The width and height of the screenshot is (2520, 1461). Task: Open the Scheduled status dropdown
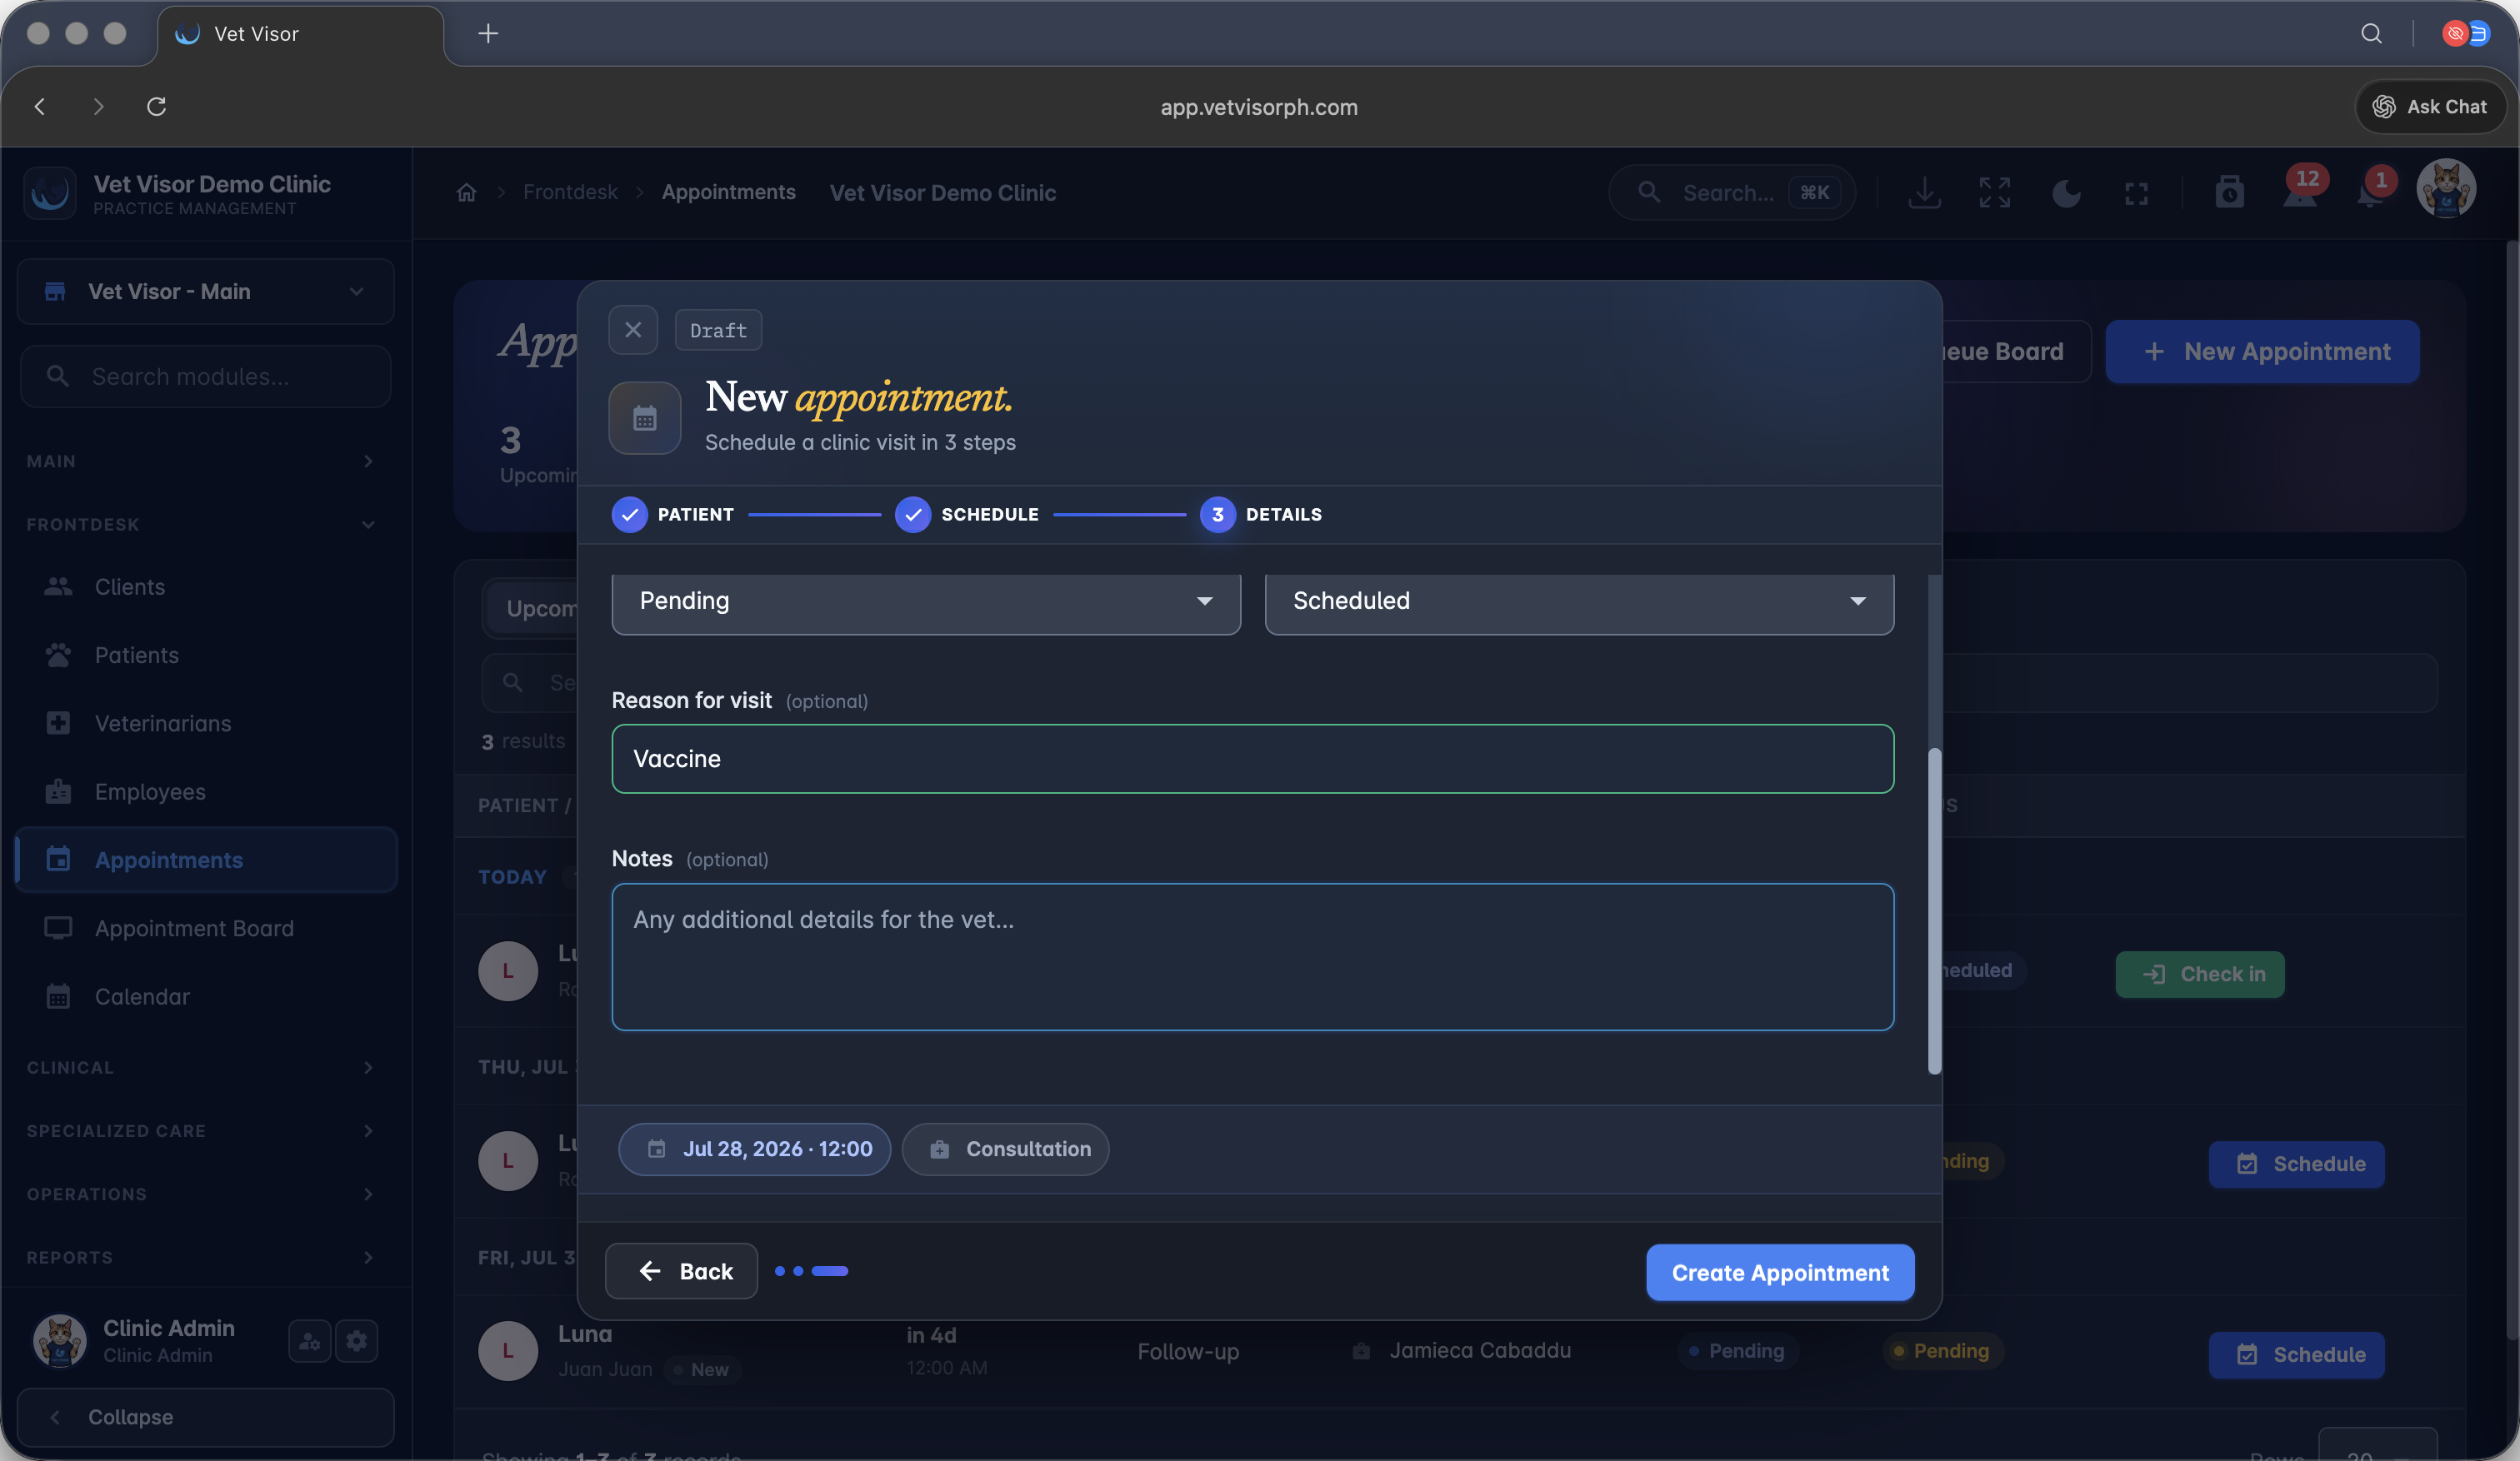[x=1579, y=601]
